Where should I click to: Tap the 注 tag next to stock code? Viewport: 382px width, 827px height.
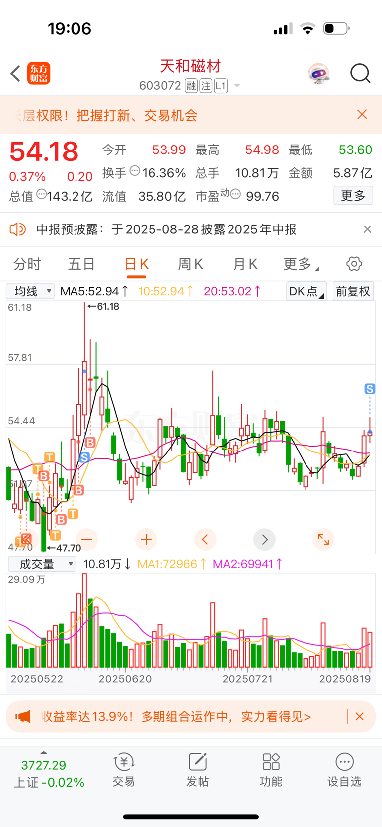[x=206, y=86]
